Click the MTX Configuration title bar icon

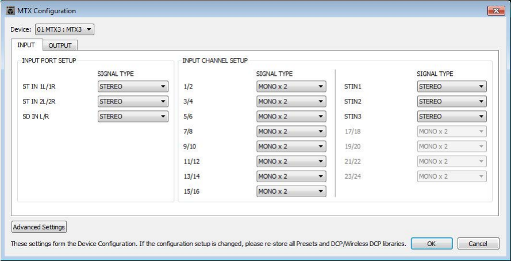point(10,11)
